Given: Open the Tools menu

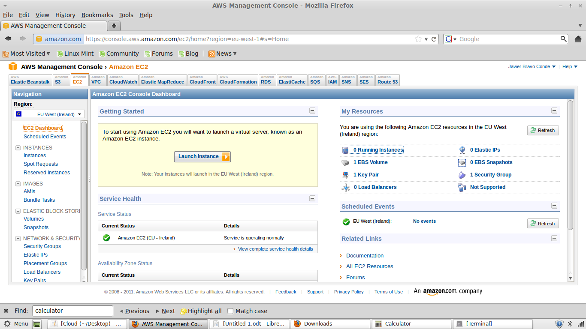Looking at the screenshot, I should 126,15.
